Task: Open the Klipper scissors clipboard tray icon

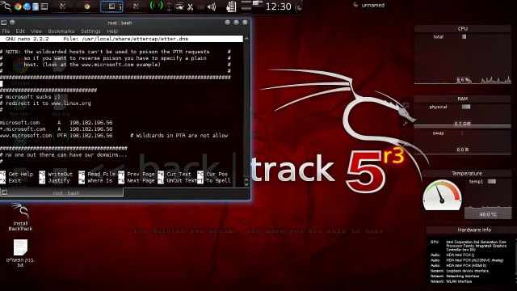Action: coord(191,7)
